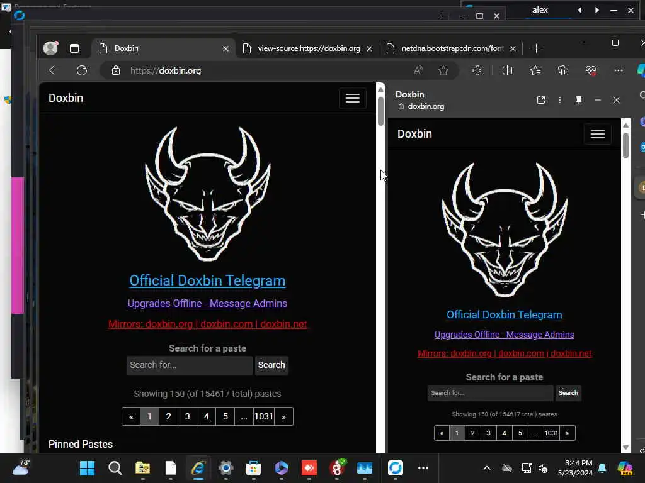Viewport: 645px width, 483px height.
Task: Open Windows Start menu
Action: click(87, 468)
